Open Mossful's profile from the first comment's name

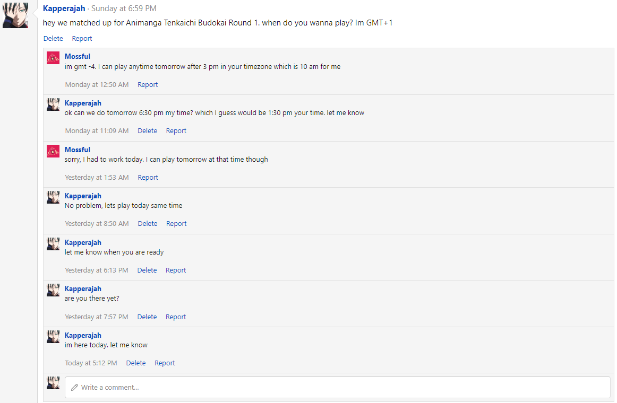tap(78, 56)
